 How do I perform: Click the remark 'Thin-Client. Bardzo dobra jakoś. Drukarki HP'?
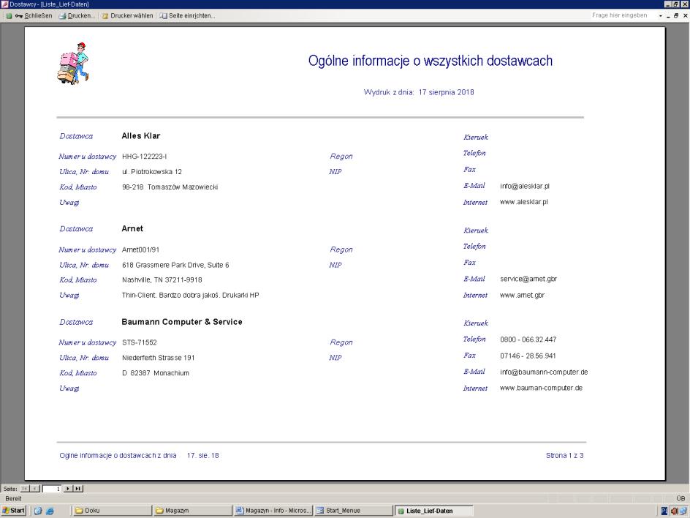click(190, 295)
